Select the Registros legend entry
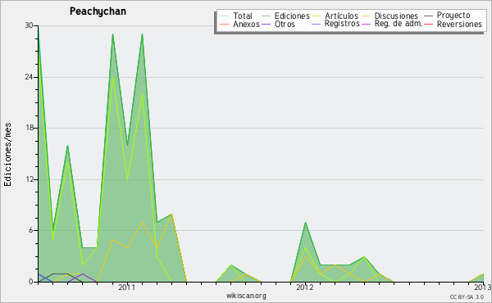 coord(342,24)
